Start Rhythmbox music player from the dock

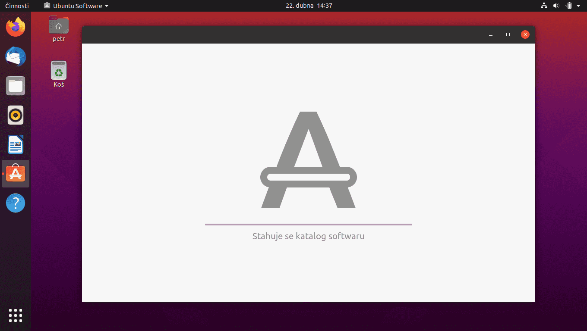[x=16, y=115]
